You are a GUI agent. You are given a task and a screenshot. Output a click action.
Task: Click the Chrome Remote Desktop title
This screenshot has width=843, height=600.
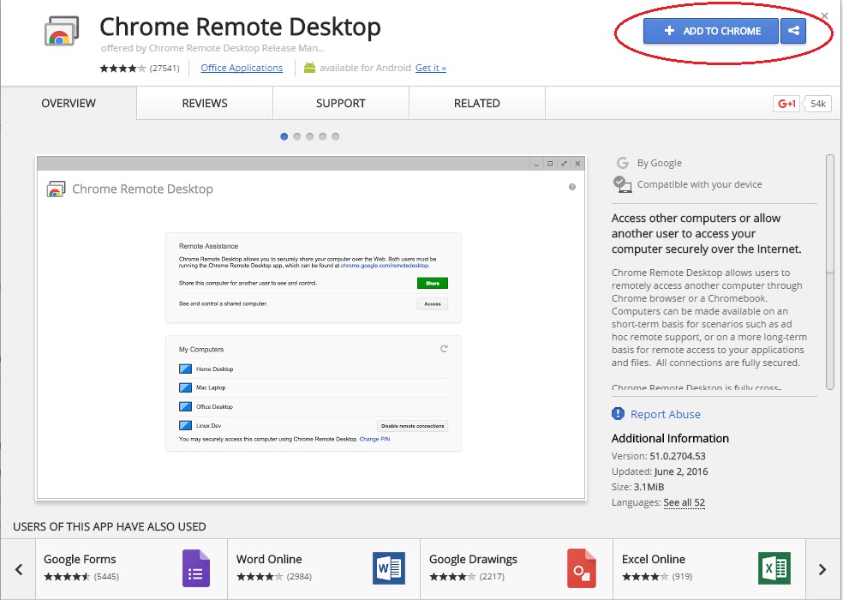[x=241, y=27]
